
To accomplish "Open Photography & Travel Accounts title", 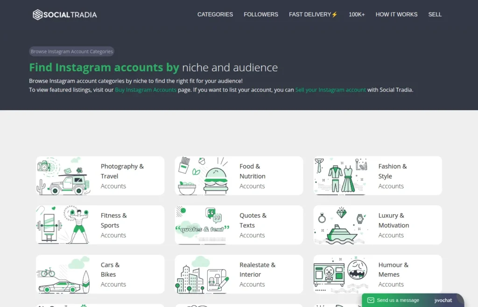I will pos(122,176).
